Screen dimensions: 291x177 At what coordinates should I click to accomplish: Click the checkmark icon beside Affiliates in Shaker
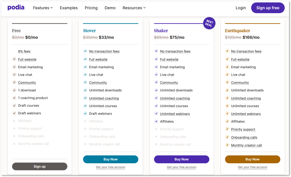[x=156, y=121]
